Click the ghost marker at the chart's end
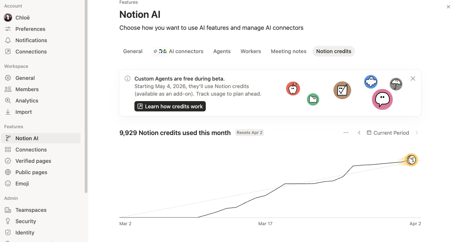The image size is (452, 242). click(x=411, y=160)
